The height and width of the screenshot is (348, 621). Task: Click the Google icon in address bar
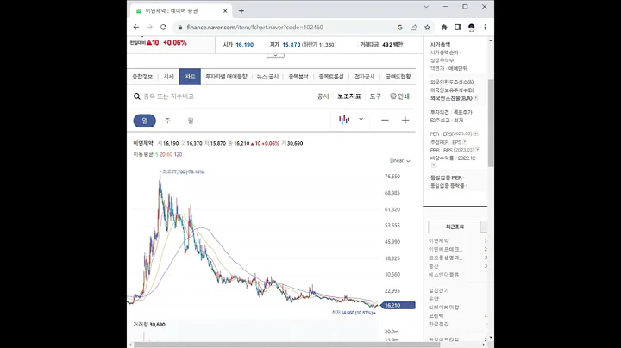(x=400, y=28)
